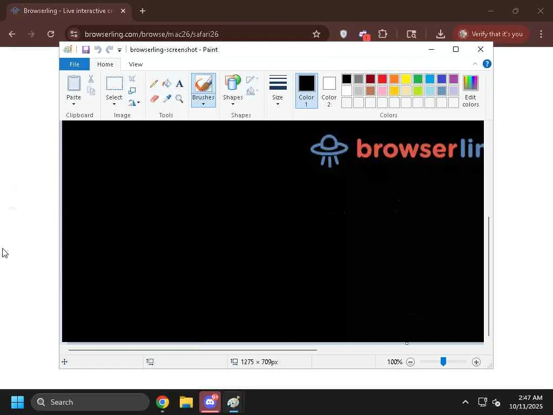The height and width of the screenshot is (415, 553).
Task: Open the File menu in Paint
Action: (x=75, y=64)
